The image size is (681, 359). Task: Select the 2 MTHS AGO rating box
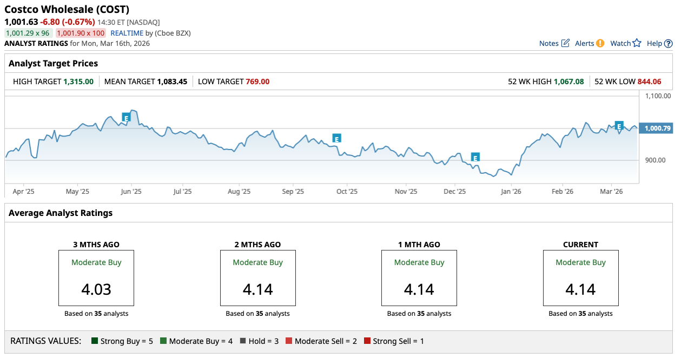pyautogui.click(x=258, y=278)
